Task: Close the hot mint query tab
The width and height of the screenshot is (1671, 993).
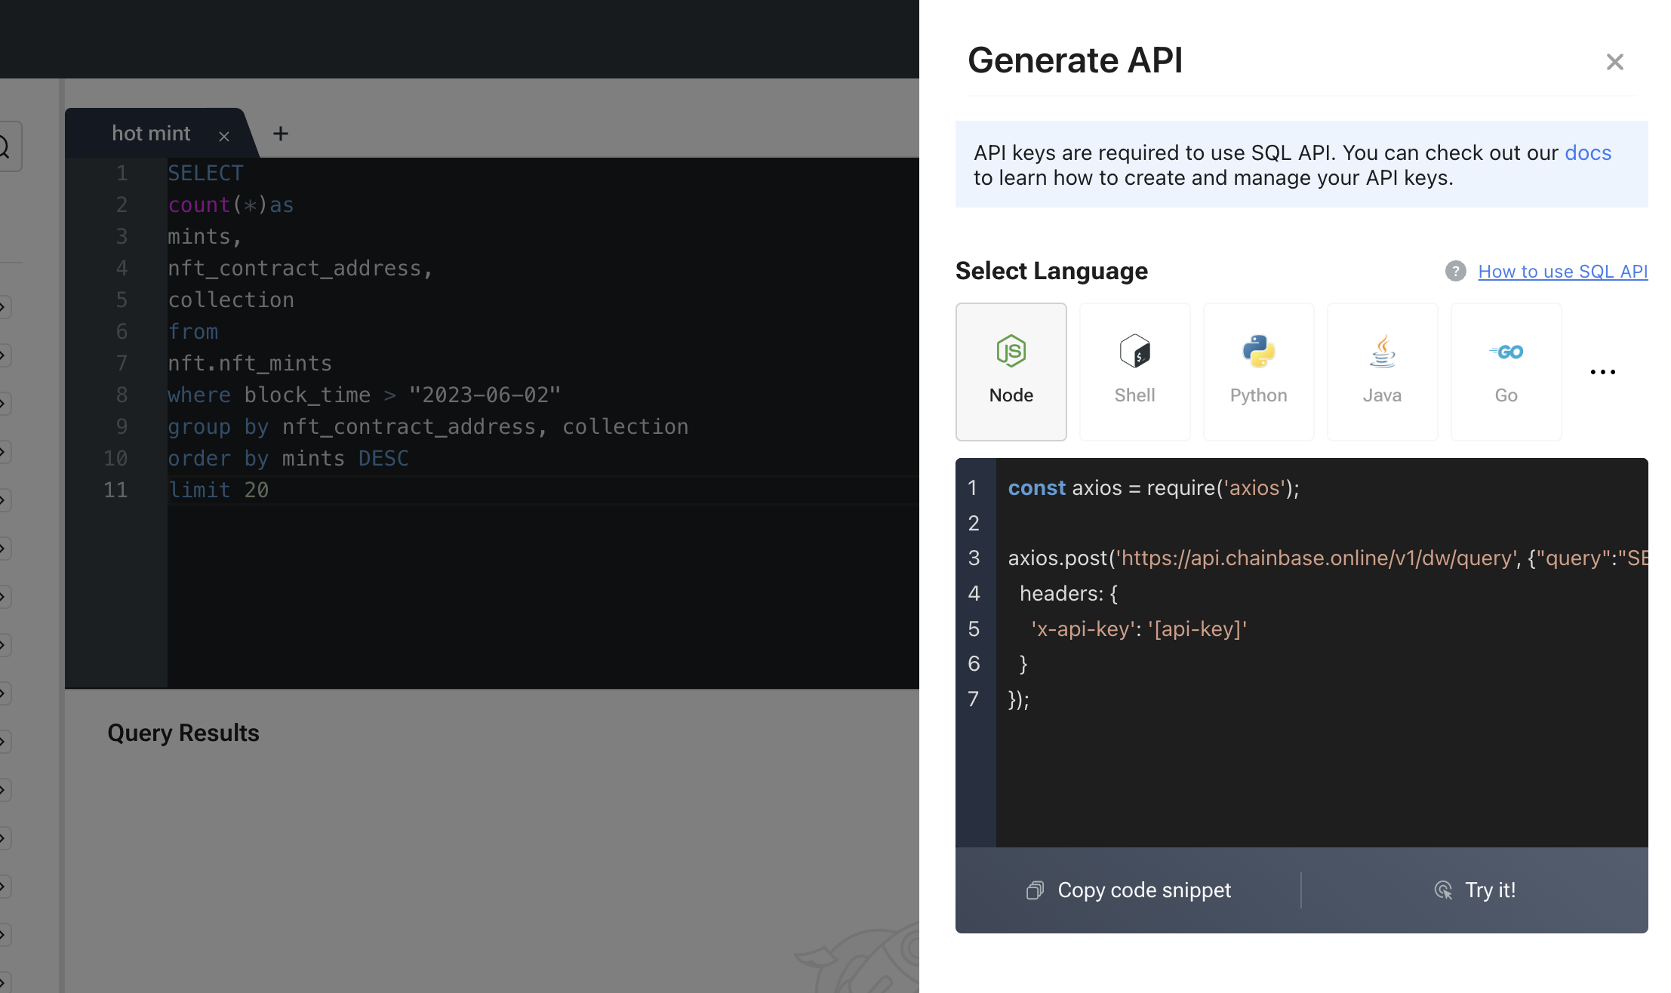Action: [x=222, y=134]
